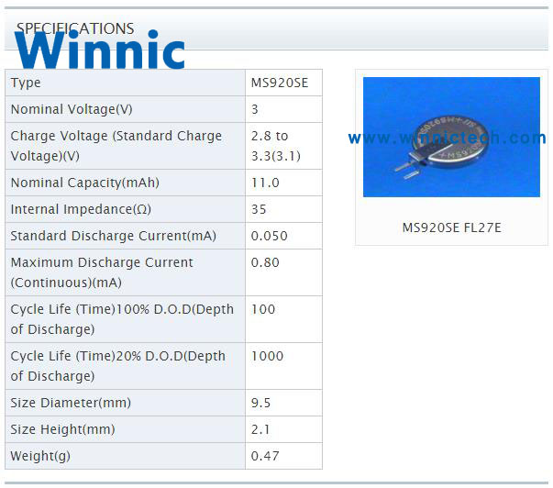Click the 9.5 diameter value

pyautogui.click(x=261, y=403)
